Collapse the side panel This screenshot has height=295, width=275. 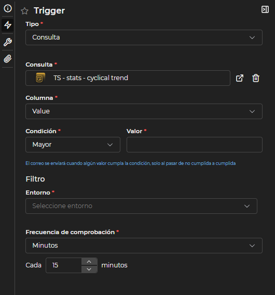coord(265,9)
